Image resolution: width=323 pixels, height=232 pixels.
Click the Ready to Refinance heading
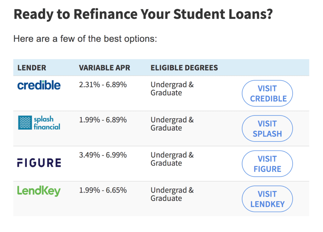(x=143, y=14)
